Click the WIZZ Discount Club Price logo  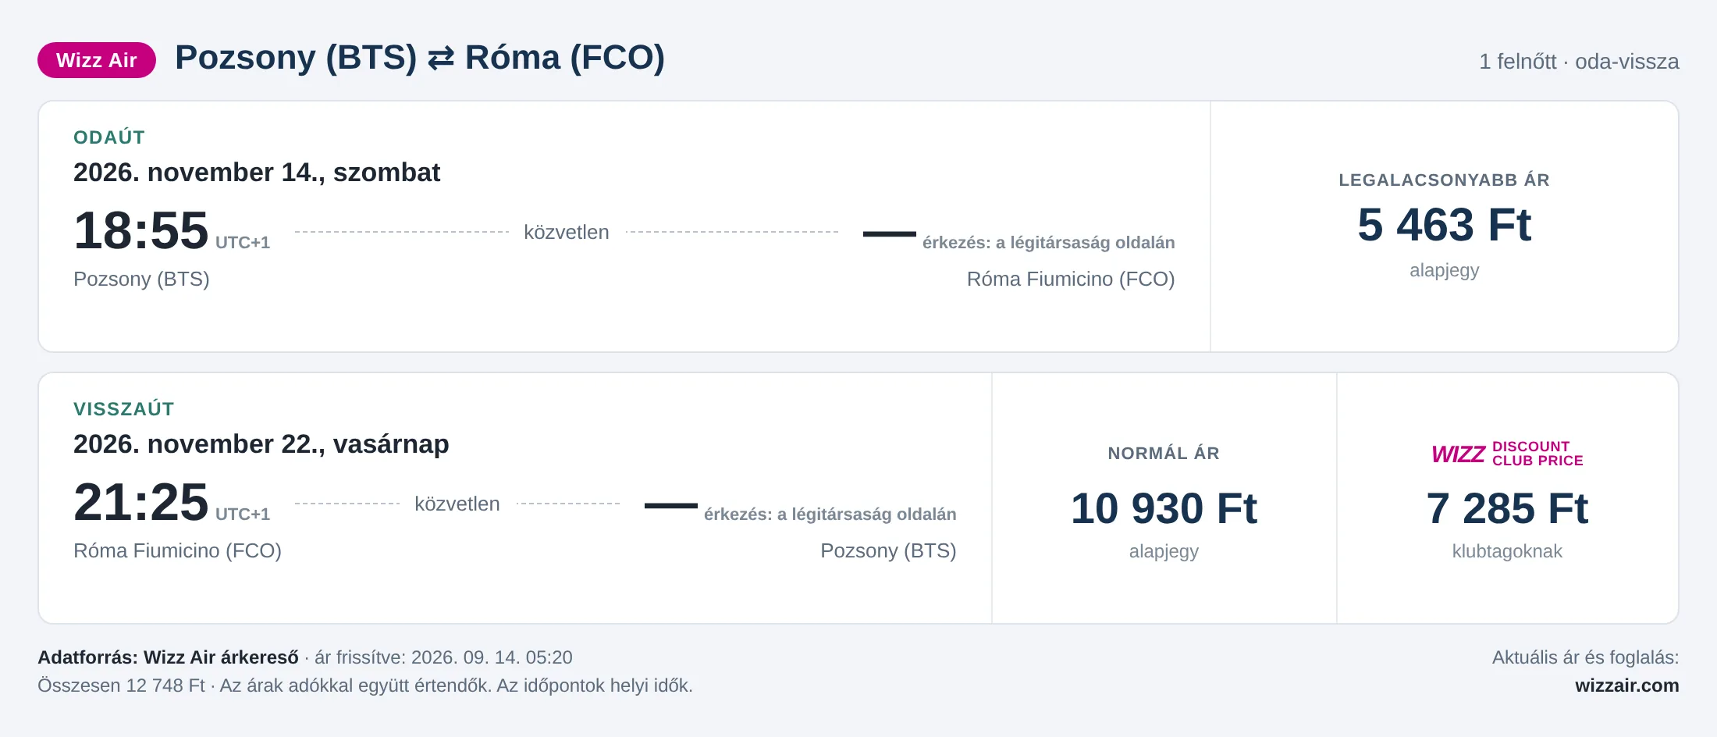1507,454
